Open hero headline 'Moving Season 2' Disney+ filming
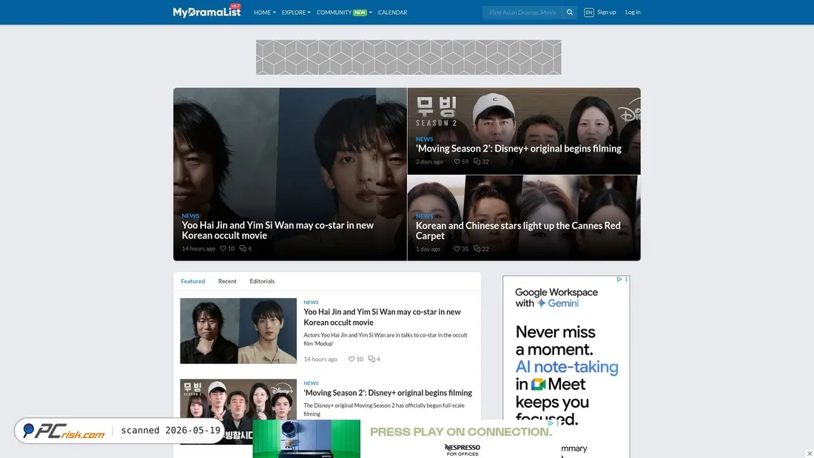This screenshot has width=814, height=458. (x=519, y=149)
